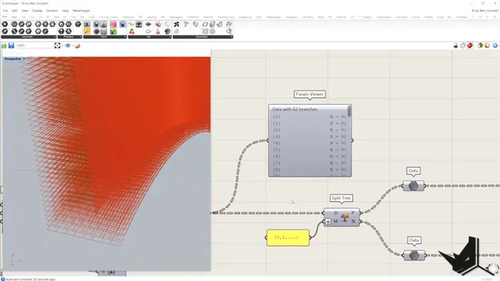
Task: Select branch {0} row in Param Viewer
Action: [x=309, y=117]
